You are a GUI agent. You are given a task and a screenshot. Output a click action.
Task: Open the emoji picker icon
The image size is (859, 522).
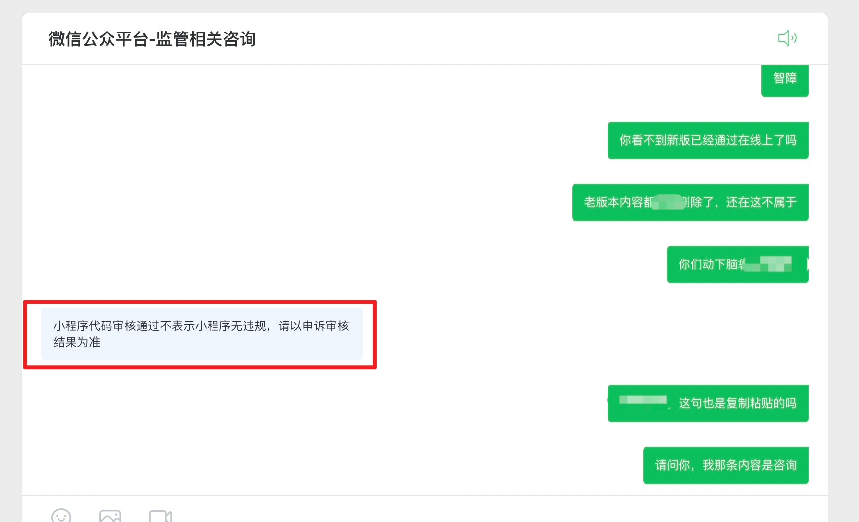(x=61, y=516)
